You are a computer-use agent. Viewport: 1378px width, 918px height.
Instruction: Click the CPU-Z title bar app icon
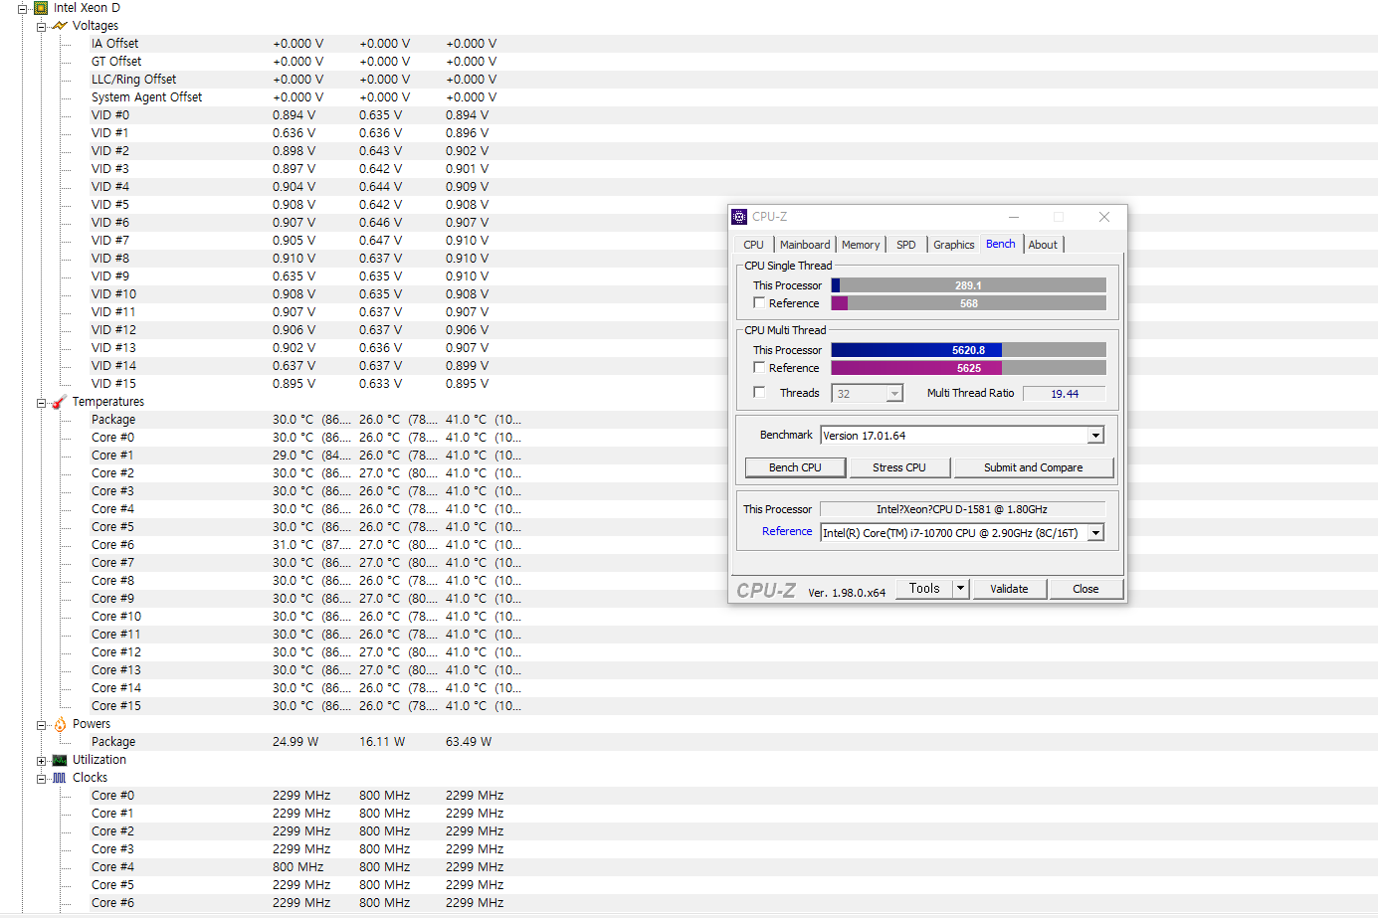(x=739, y=217)
